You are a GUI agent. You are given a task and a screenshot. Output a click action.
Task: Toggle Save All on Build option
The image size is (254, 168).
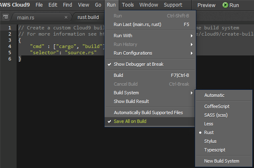pos(129,121)
